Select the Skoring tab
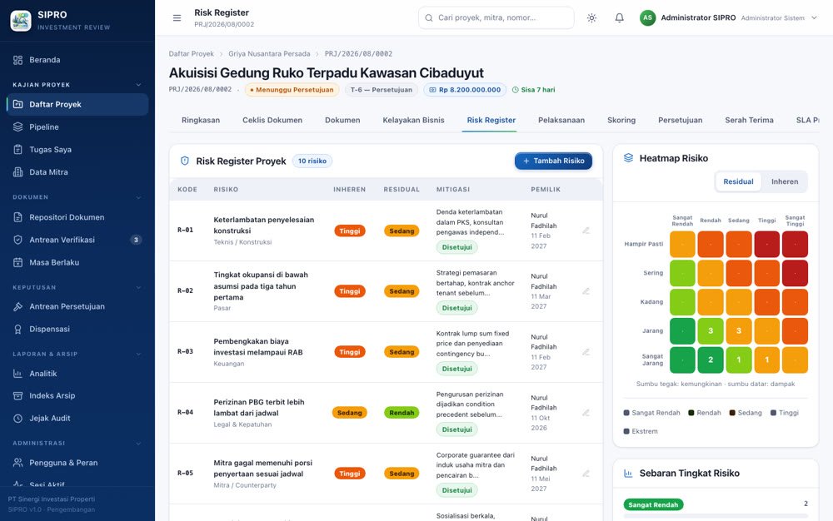833x521 pixels. pos(621,121)
